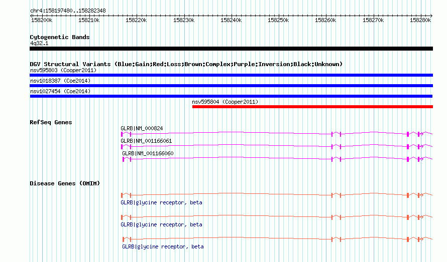Click the 158270k ruler tick label

point(373,20)
